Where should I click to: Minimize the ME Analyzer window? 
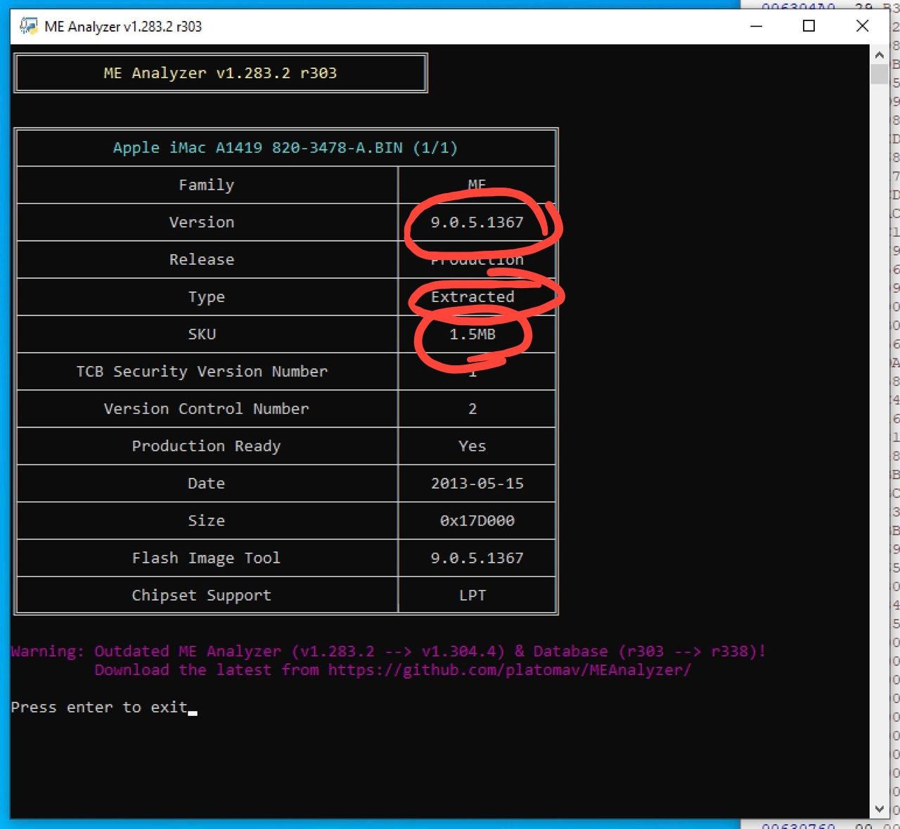(757, 27)
